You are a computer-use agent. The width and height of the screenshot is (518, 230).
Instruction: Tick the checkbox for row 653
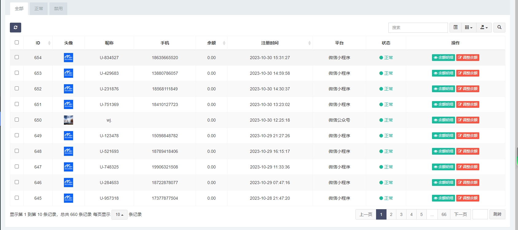pos(17,73)
